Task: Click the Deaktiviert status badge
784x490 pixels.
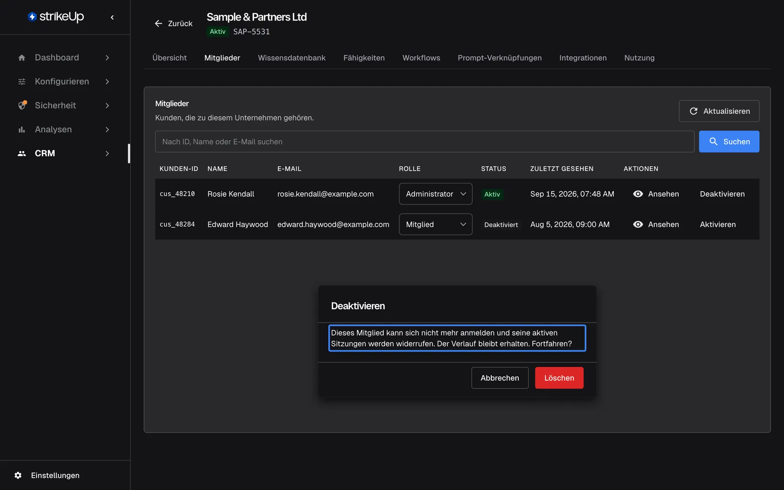Action: click(501, 225)
